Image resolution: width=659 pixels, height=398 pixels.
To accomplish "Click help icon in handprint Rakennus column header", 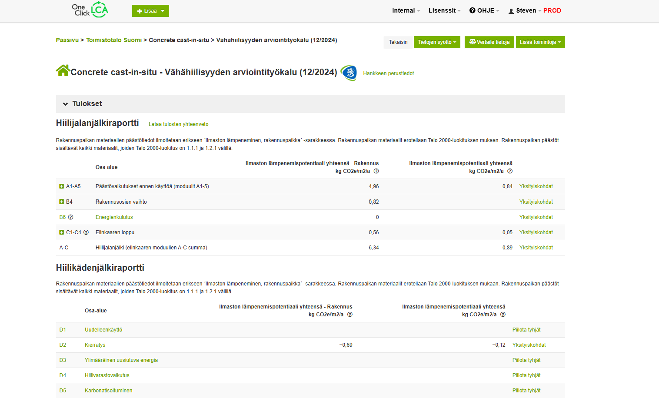I will [x=350, y=315].
